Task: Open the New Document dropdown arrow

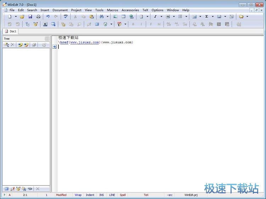Action: [16, 16]
